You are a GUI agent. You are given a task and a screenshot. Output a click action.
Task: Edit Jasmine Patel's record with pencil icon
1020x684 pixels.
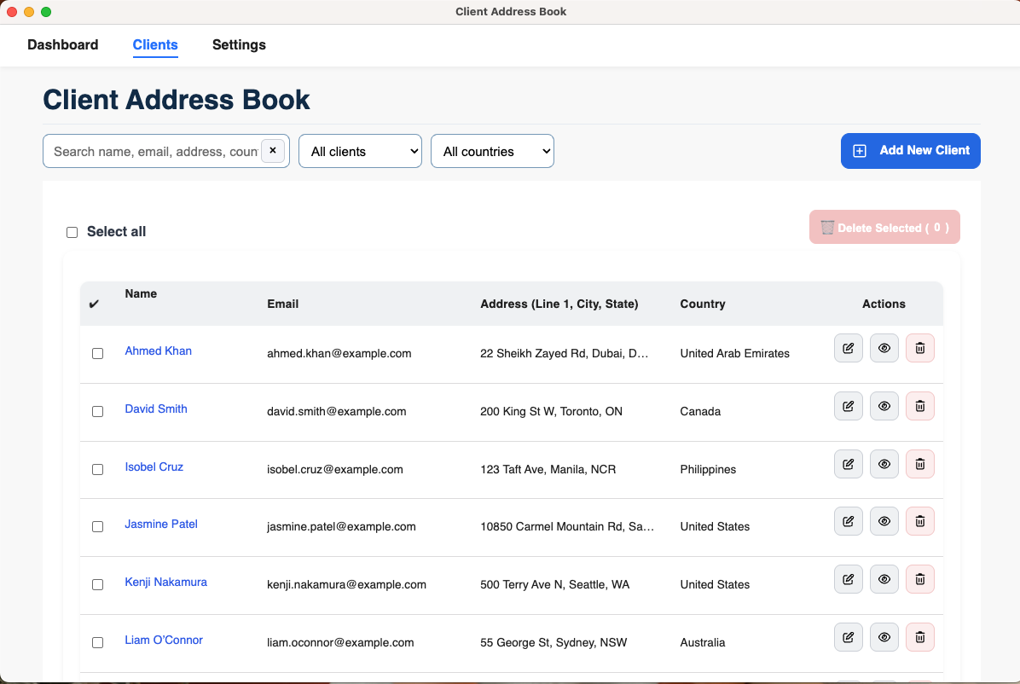click(848, 521)
